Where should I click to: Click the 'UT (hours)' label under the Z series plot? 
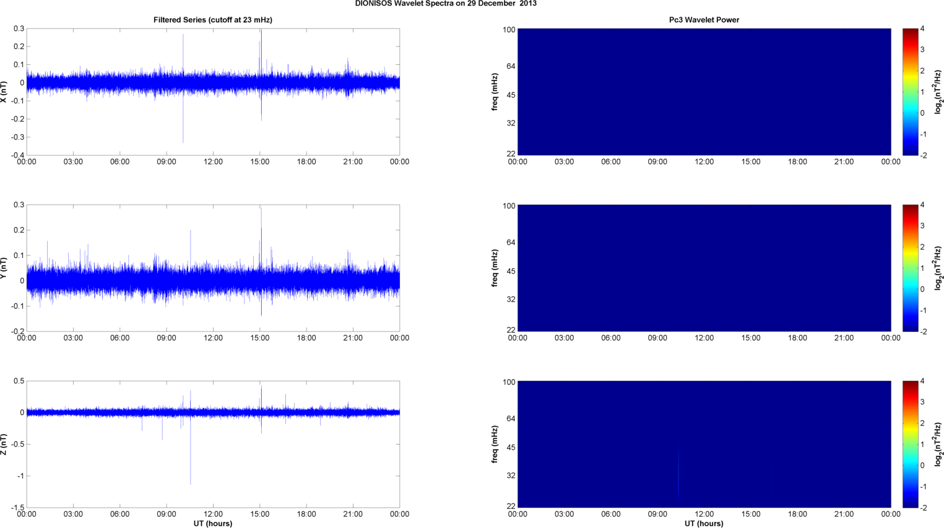click(213, 524)
